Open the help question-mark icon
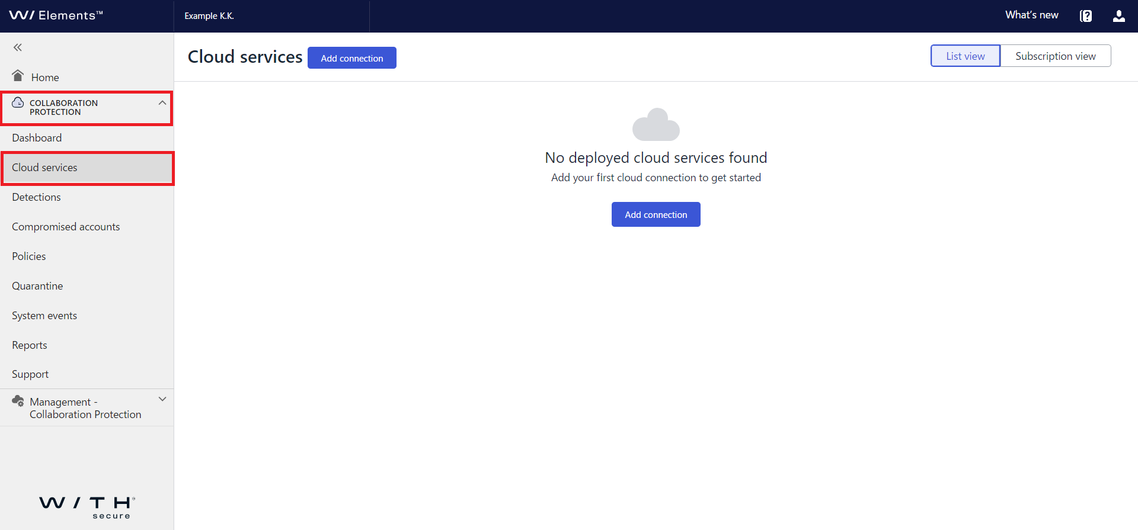1138x530 pixels. tap(1086, 16)
